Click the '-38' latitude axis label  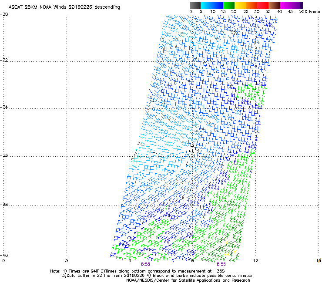click(x=4, y=205)
